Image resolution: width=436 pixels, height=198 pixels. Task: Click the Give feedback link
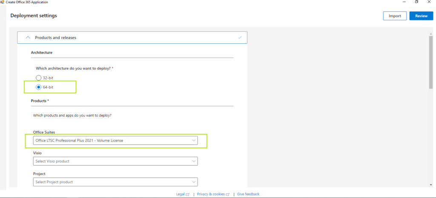pyautogui.click(x=248, y=194)
